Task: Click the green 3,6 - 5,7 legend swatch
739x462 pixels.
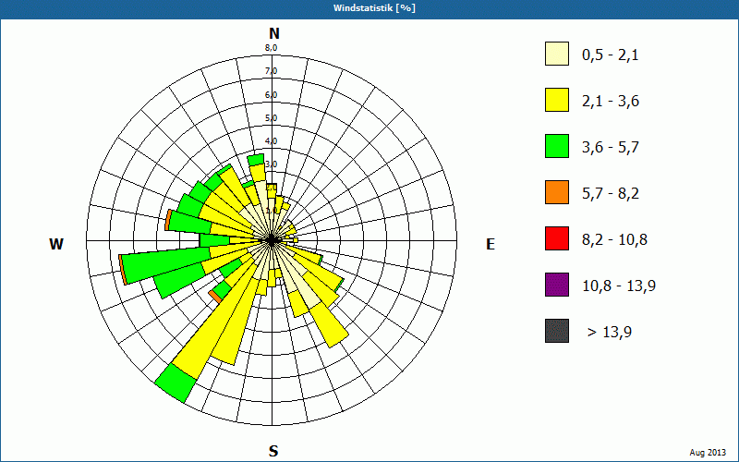Action: (557, 146)
